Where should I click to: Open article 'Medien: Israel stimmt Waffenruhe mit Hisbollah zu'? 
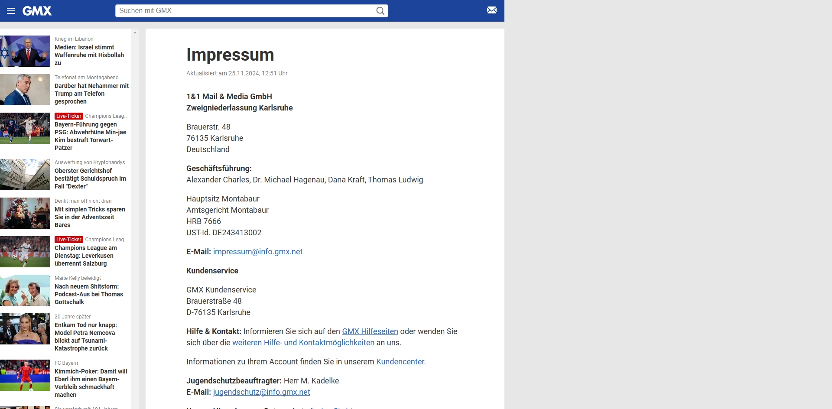[x=89, y=55]
